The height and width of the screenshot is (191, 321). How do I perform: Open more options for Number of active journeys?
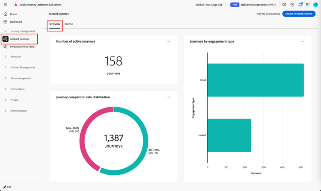click(x=168, y=41)
